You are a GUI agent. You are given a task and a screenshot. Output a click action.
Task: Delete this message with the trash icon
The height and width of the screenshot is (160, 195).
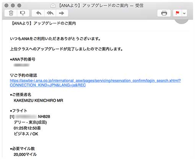[11, 13]
